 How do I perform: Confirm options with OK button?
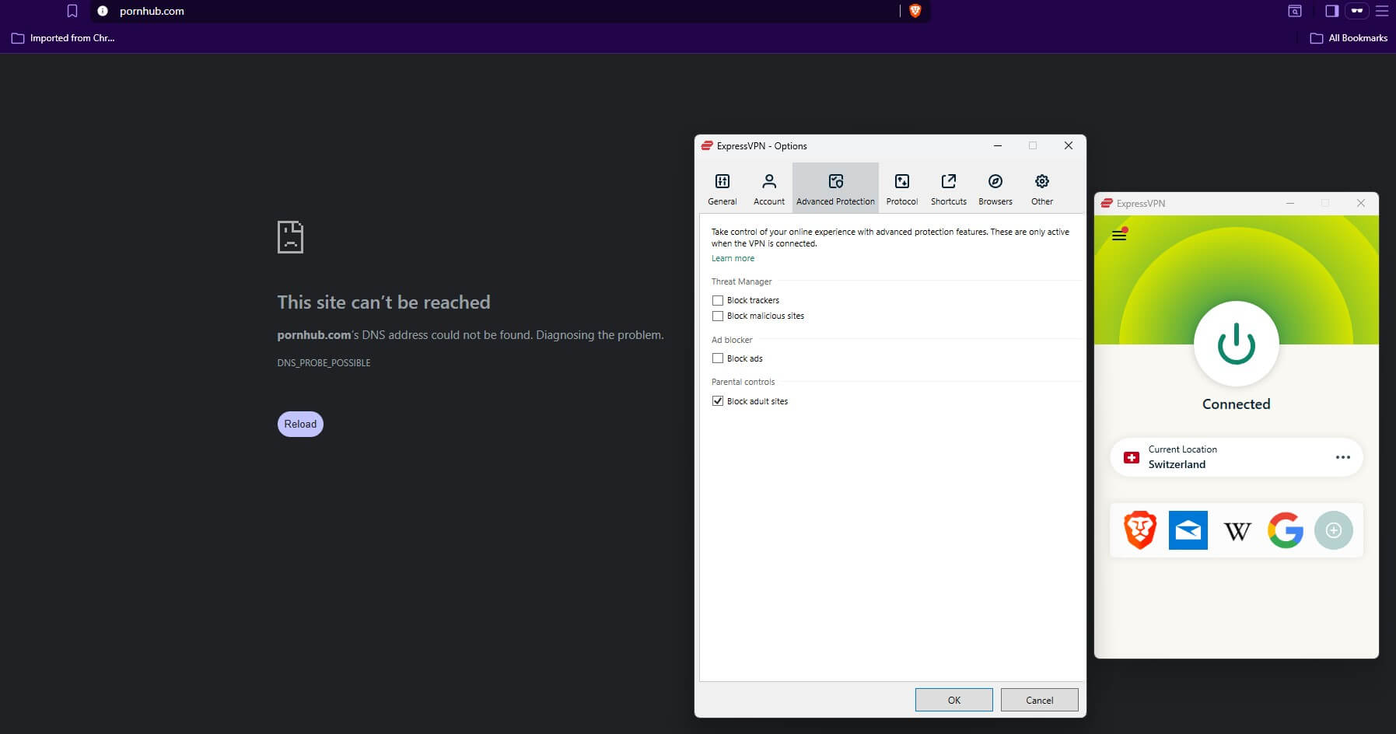954,700
